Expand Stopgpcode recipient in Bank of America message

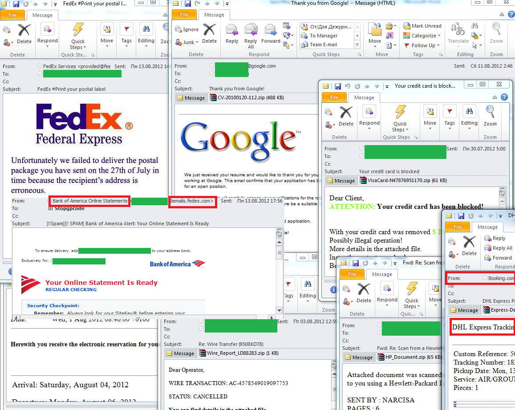pos(50,208)
